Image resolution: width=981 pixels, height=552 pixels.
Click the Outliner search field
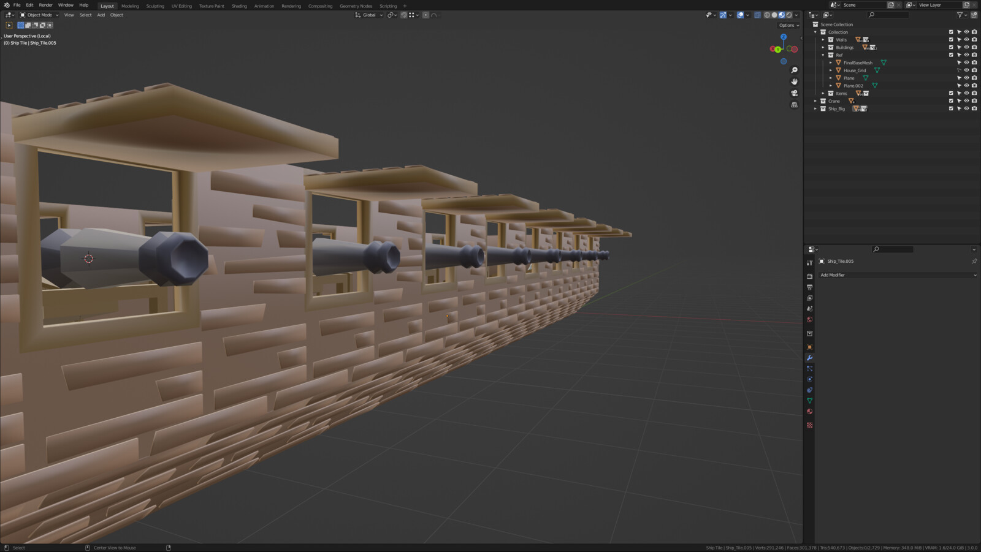(888, 15)
